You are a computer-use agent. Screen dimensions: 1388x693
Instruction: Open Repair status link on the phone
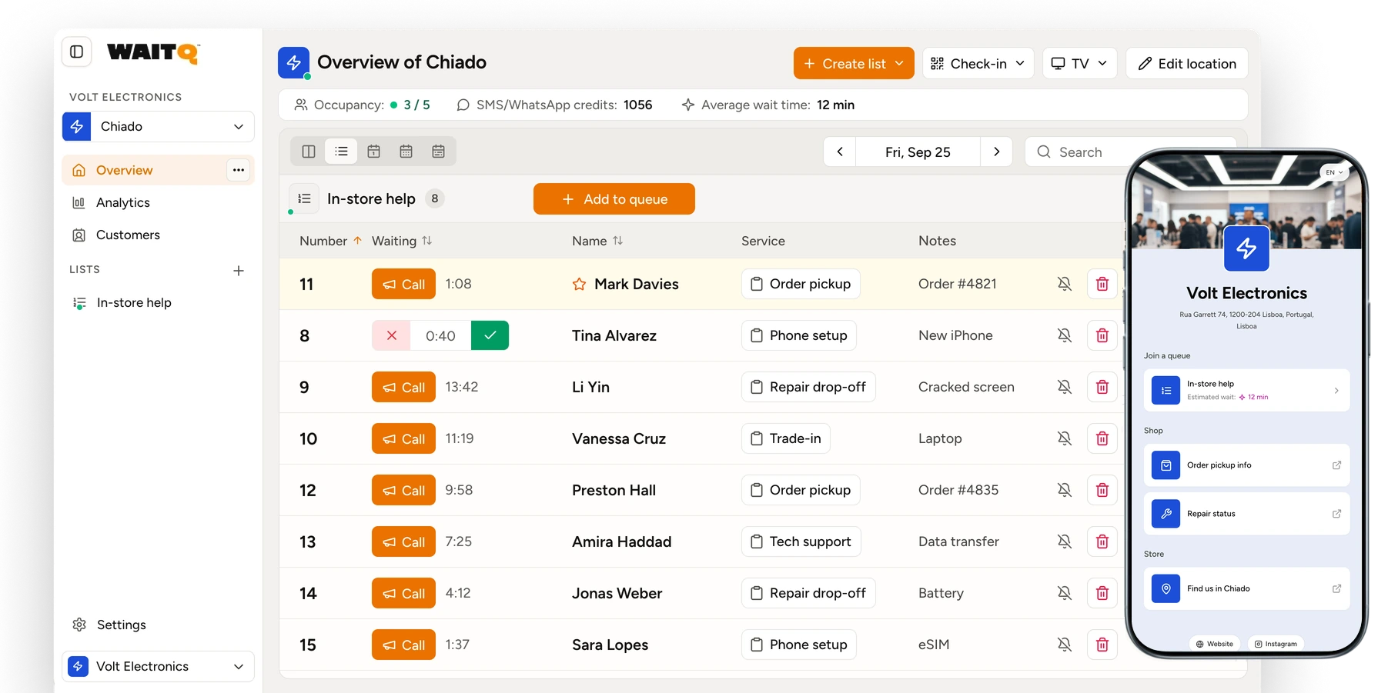1246,514
